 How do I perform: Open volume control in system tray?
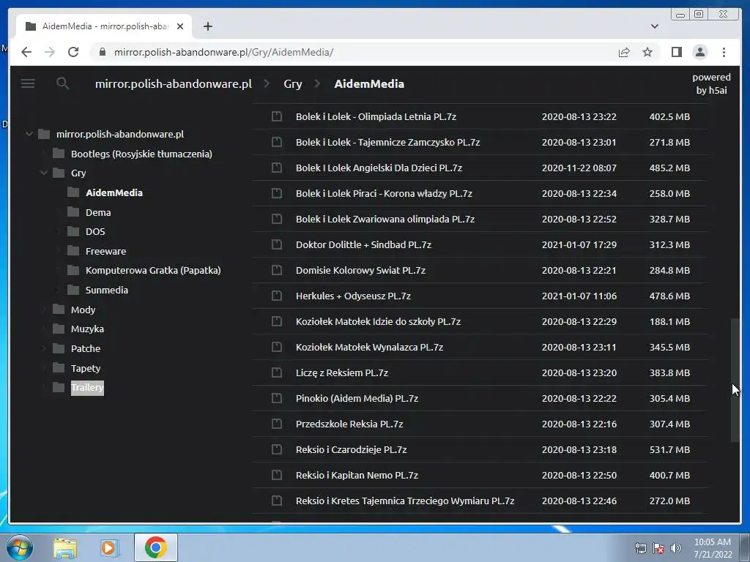[676, 548]
